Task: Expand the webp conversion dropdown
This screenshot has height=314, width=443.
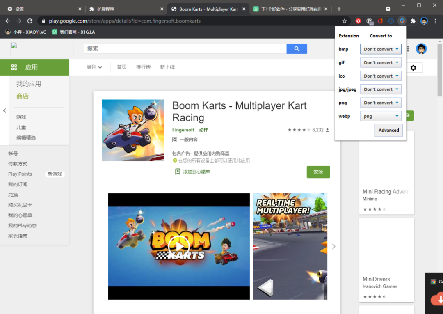Action: [381, 116]
